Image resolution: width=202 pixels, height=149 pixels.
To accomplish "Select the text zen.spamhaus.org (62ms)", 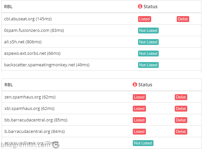I will point(30,97).
